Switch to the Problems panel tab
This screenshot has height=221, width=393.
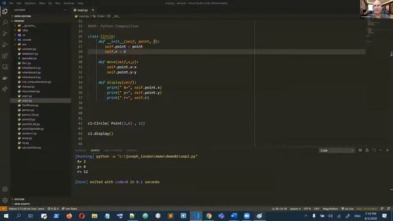click(80, 150)
